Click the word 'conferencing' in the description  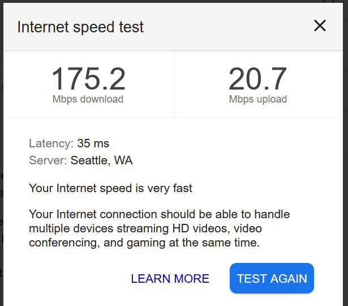(x=63, y=243)
